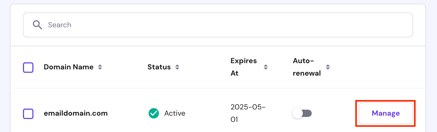Viewport: 437px width, 132px height.
Task: Click the Status sort down arrow
Action: point(177,69)
